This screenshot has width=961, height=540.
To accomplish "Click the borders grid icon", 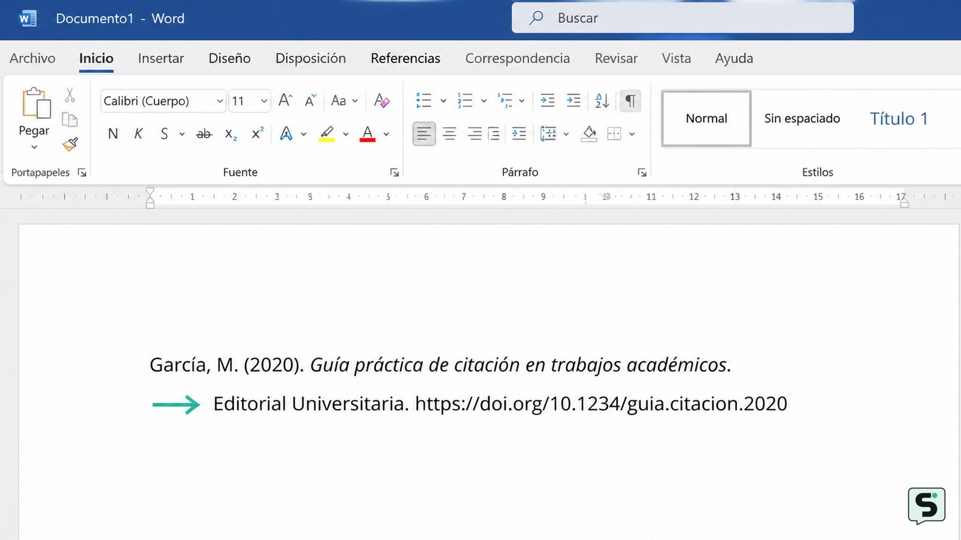I will (x=614, y=133).
